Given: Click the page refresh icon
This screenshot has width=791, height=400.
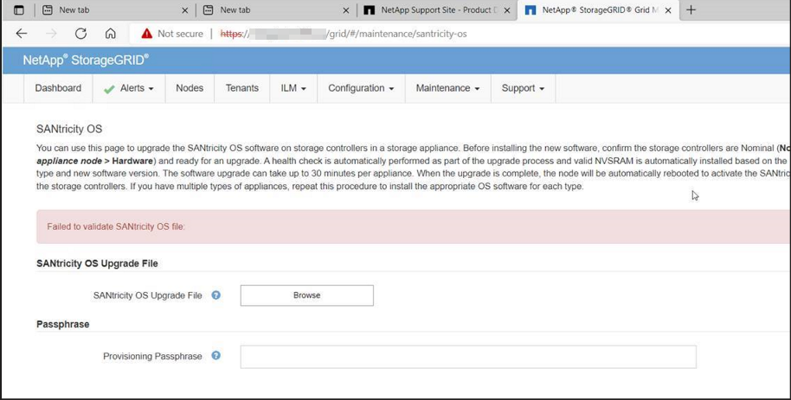Looking at the screenshot, I should tap(80, 34).
